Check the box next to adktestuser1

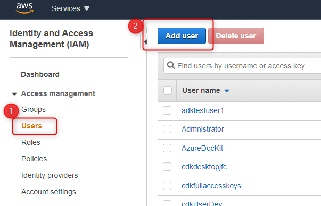167,110
